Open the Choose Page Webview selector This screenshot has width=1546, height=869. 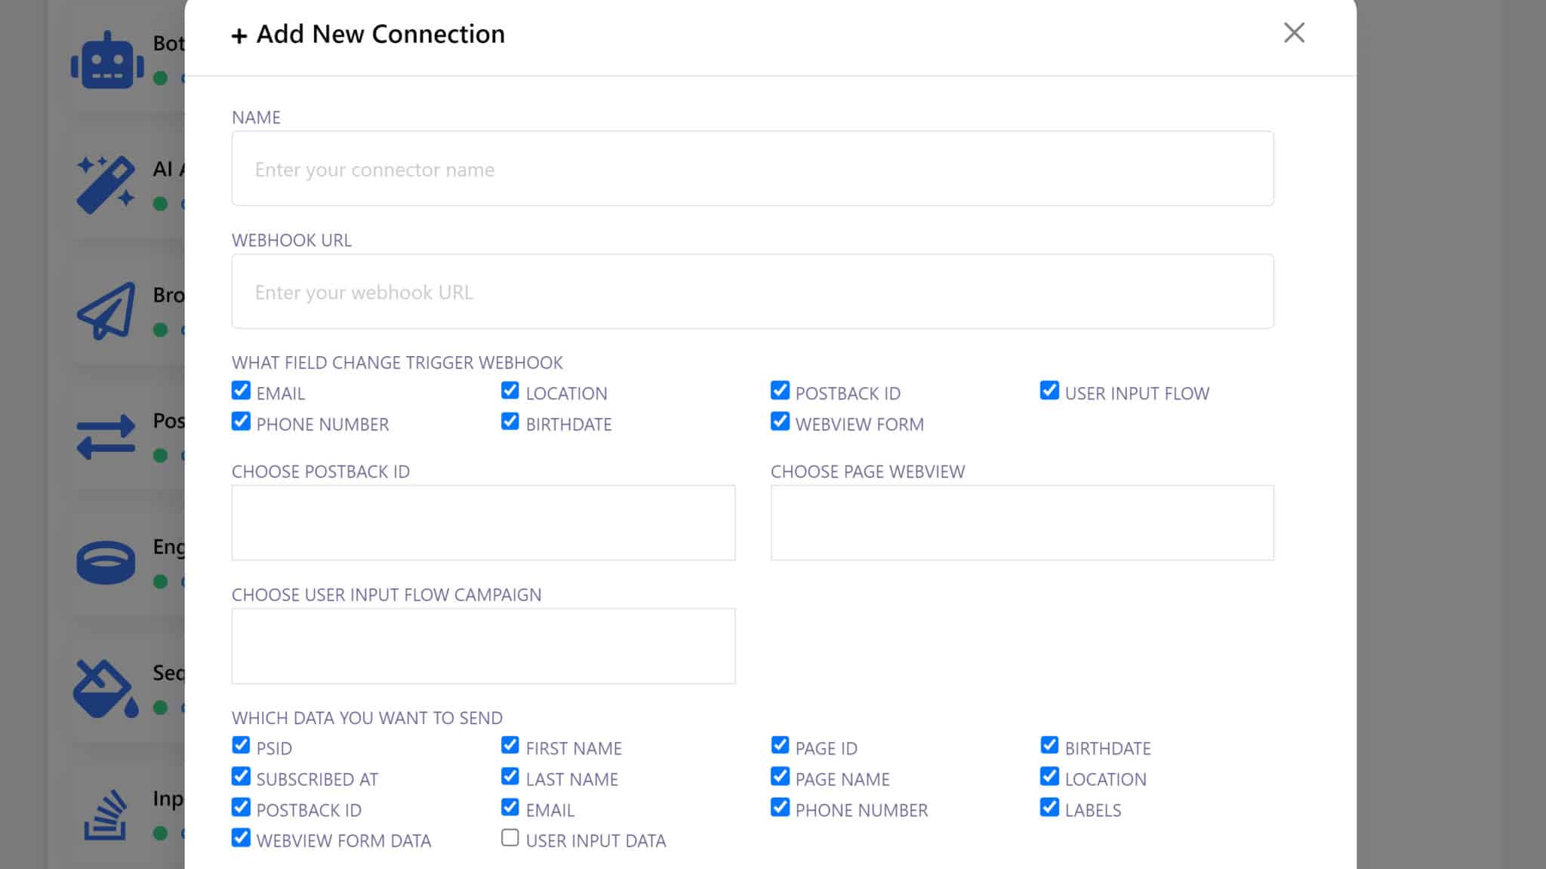(1022, 523)
